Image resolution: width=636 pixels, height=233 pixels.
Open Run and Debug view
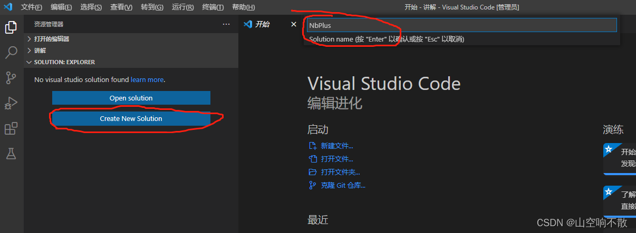click(11, 103)
